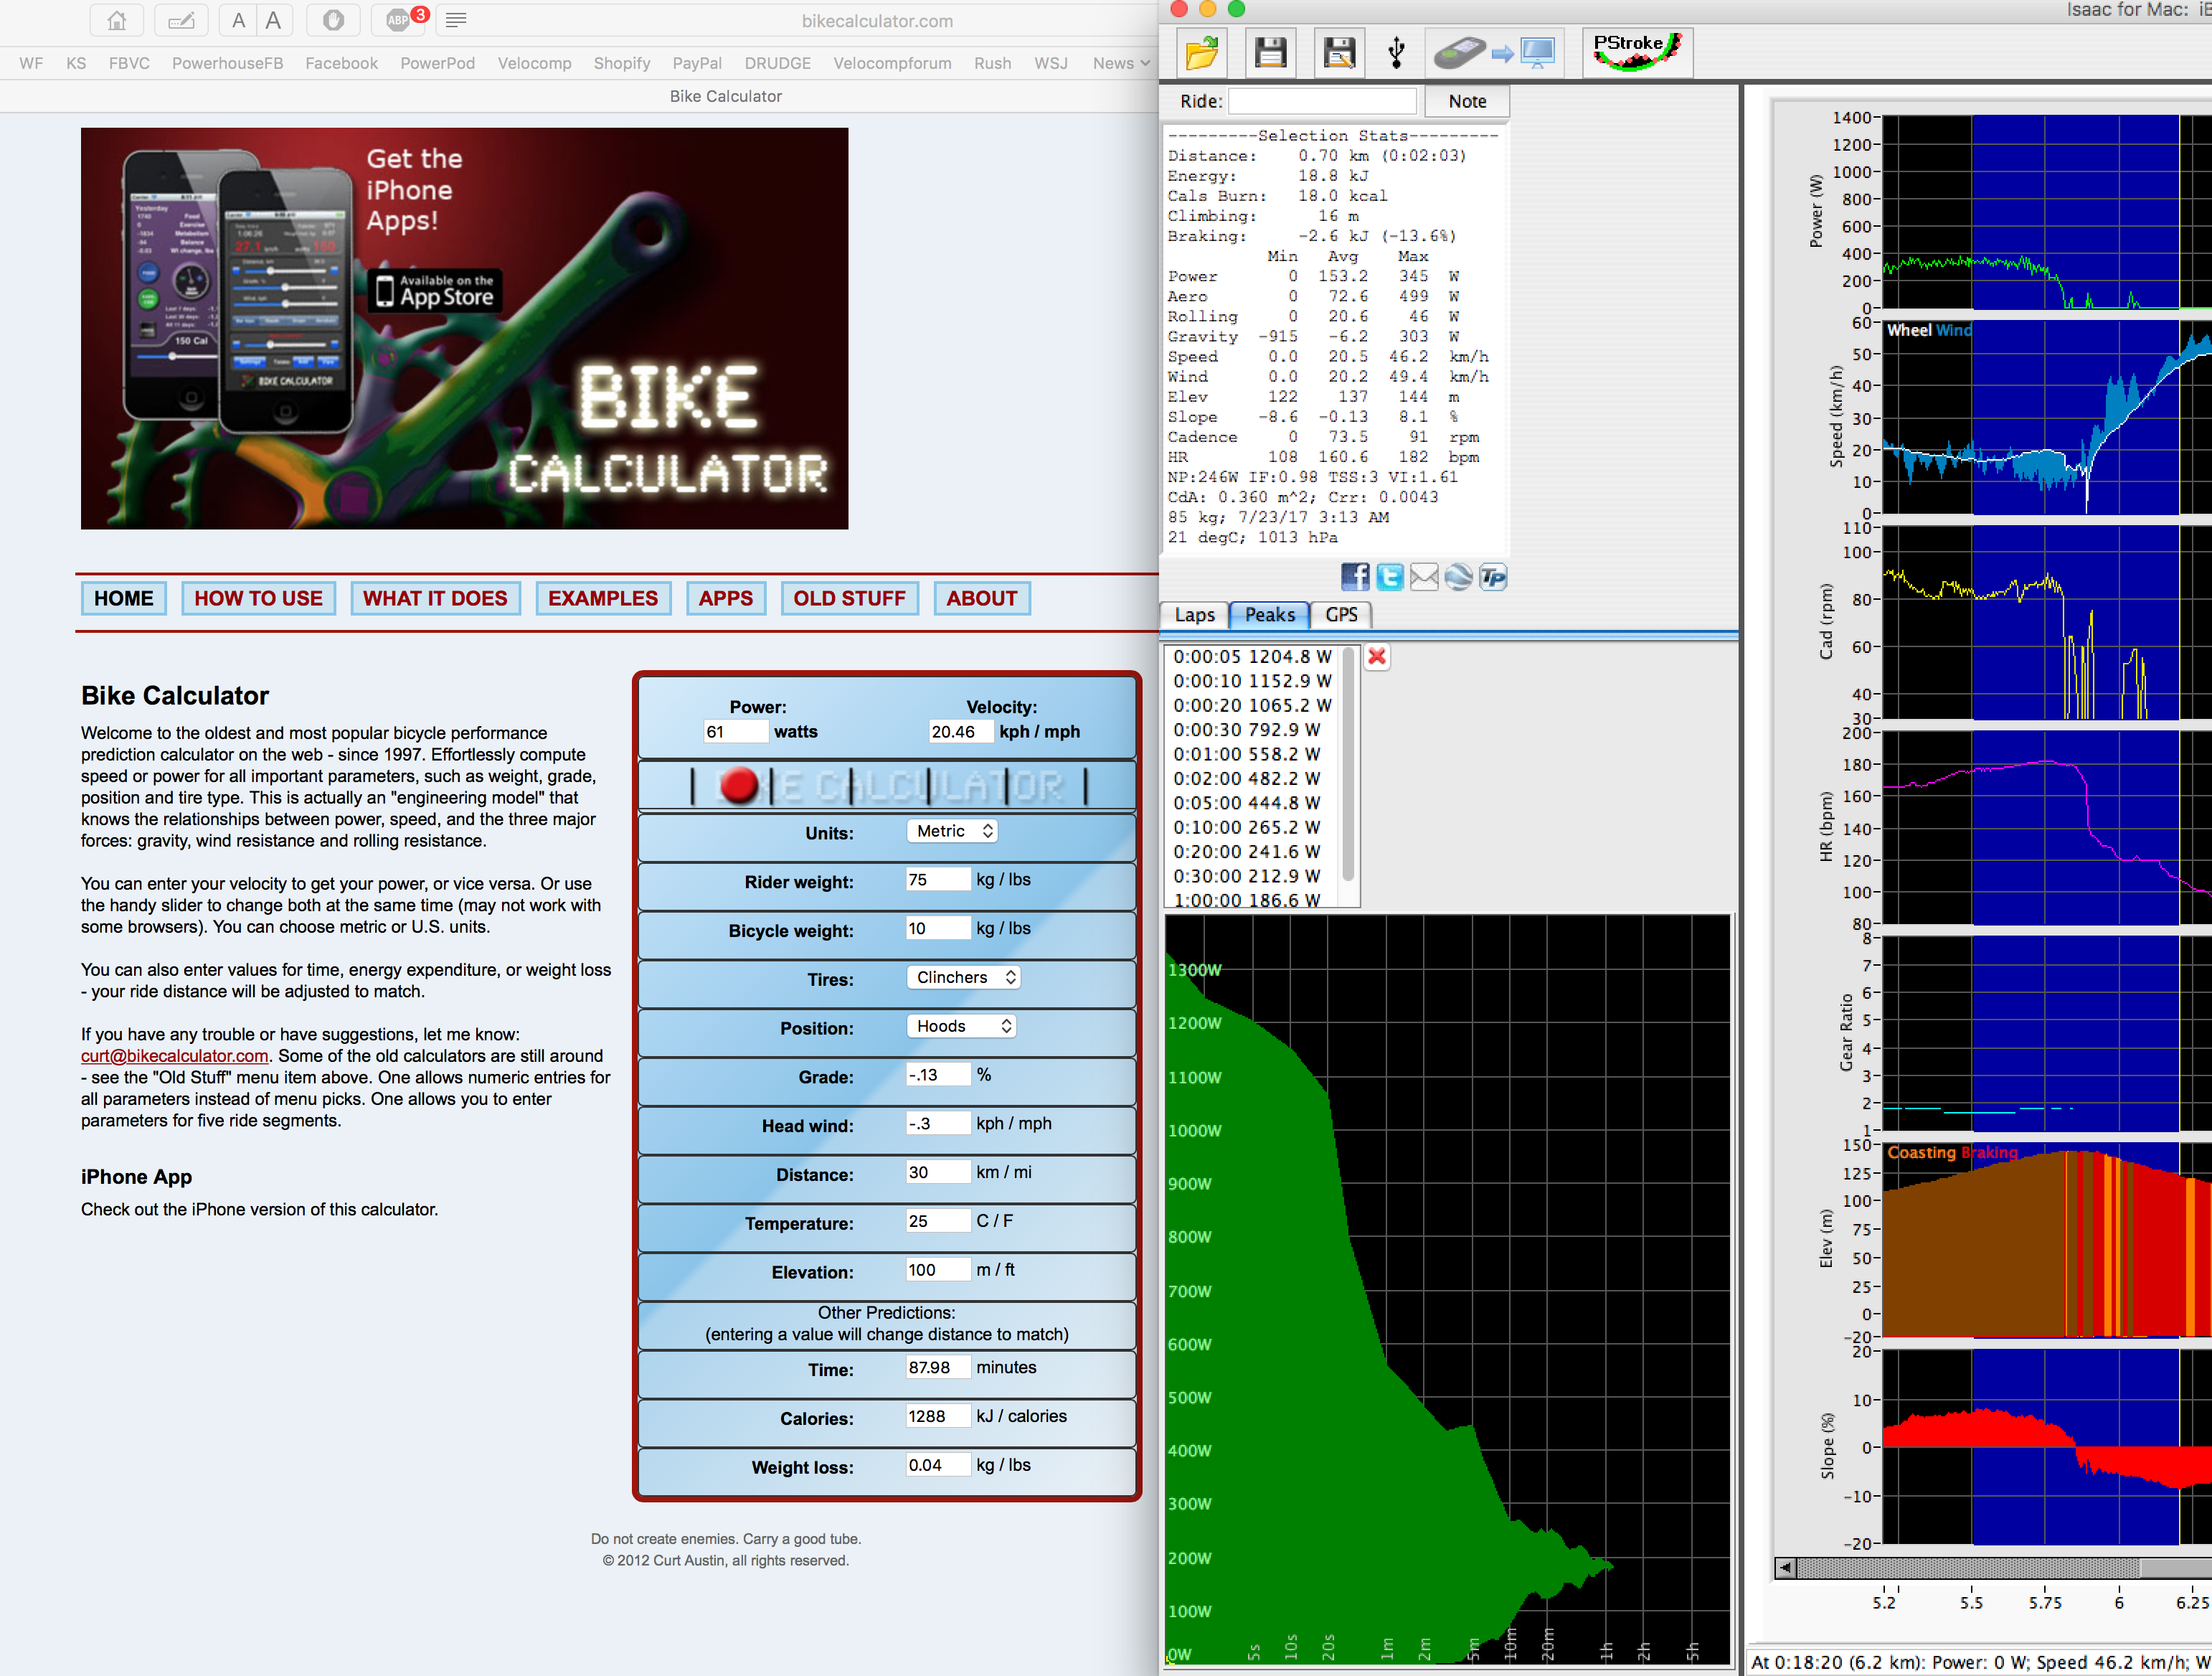Screen dimensions: 2212x1676
Task: Open the DRUDGE bookmark
Action: tap(777, 63)
